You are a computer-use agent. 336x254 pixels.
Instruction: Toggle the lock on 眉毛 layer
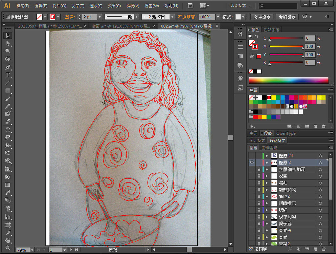coord(259,183)
